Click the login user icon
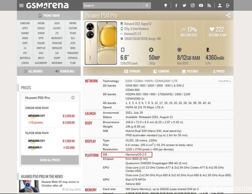 click(220, 6)
